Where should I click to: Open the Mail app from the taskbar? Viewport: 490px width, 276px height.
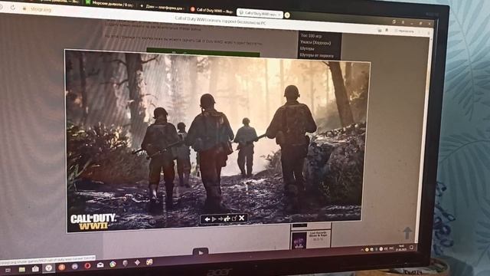(x=100, y=265)
